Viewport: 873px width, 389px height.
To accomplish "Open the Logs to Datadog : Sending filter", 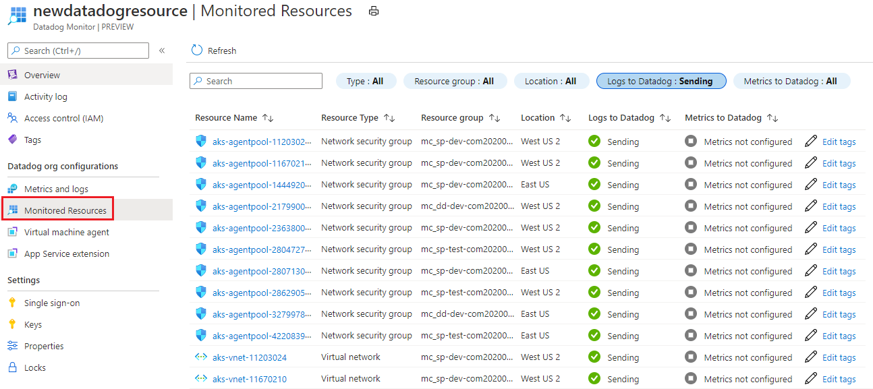I will (x=661, y=81).
